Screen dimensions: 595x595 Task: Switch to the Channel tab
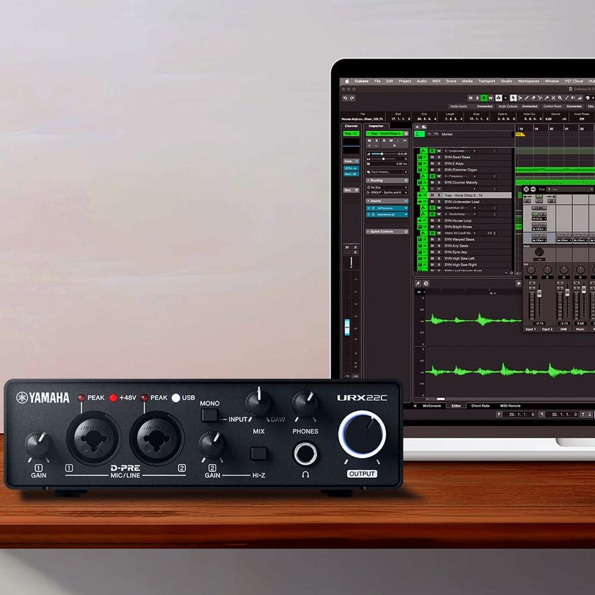(x=351, y=126)
